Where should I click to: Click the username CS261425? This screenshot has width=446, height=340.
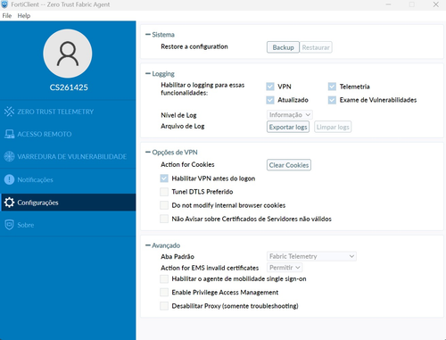coord(69,87)
